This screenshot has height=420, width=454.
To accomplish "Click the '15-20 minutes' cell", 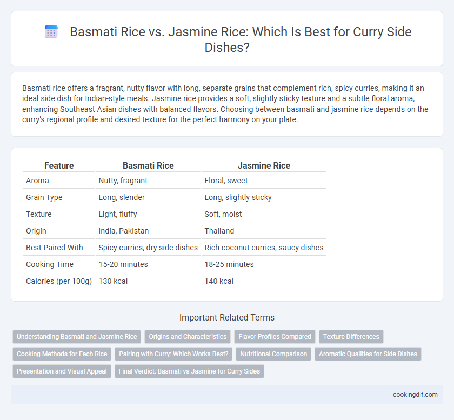I will coord(148,264).
